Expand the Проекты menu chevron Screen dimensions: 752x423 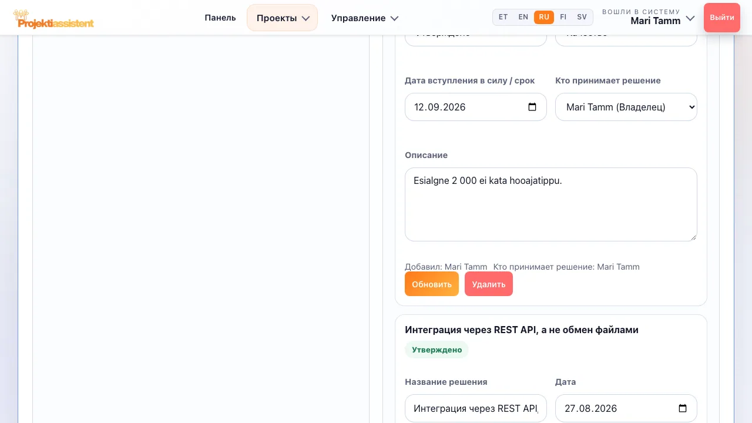click(305, 18)
